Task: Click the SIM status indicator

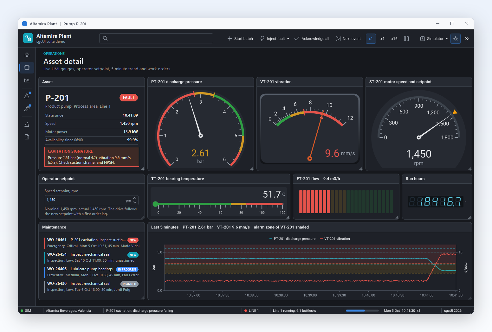Action: click(x=26, y=311)
